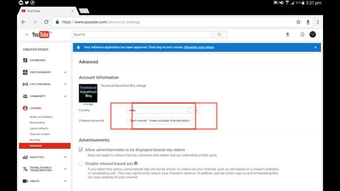
Task: Click the battery indicator in status bar
Action: [x=303, y=3]
